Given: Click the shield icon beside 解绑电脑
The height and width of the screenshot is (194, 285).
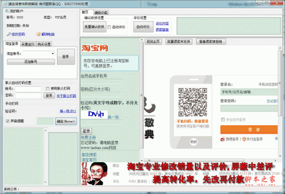Looking at the screenshot, I should click(38, 34).
